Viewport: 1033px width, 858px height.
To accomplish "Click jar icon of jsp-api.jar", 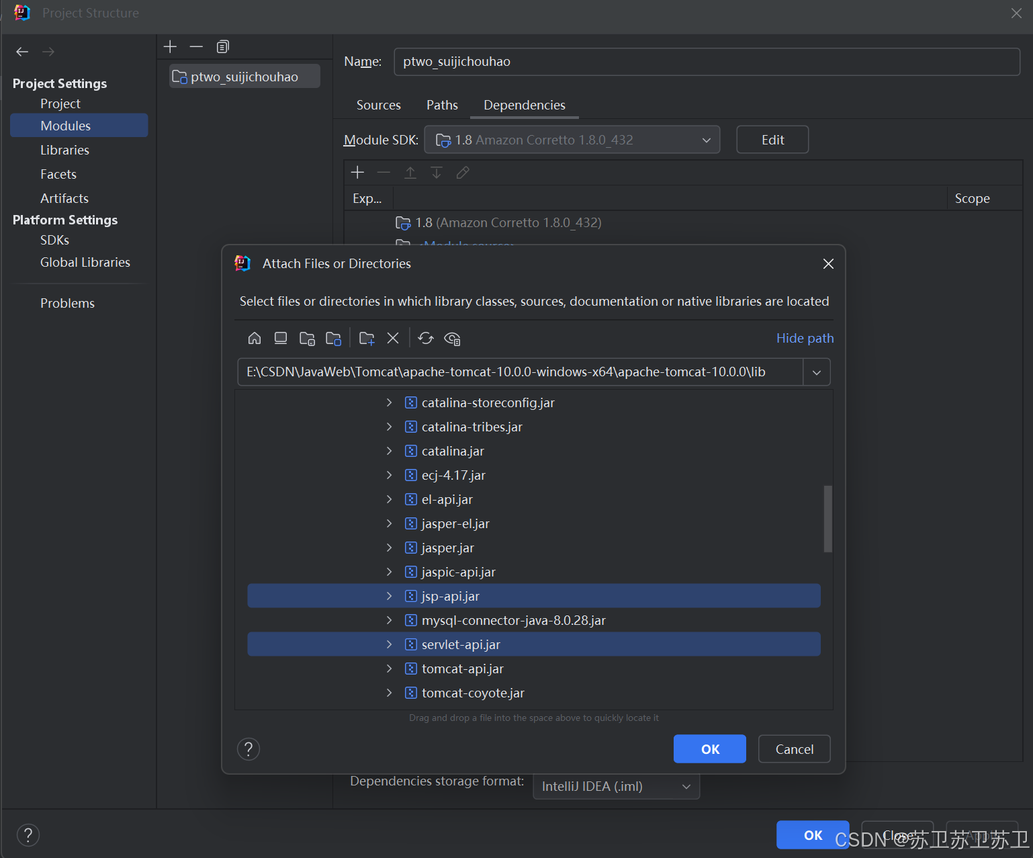I will coord(411,596).
